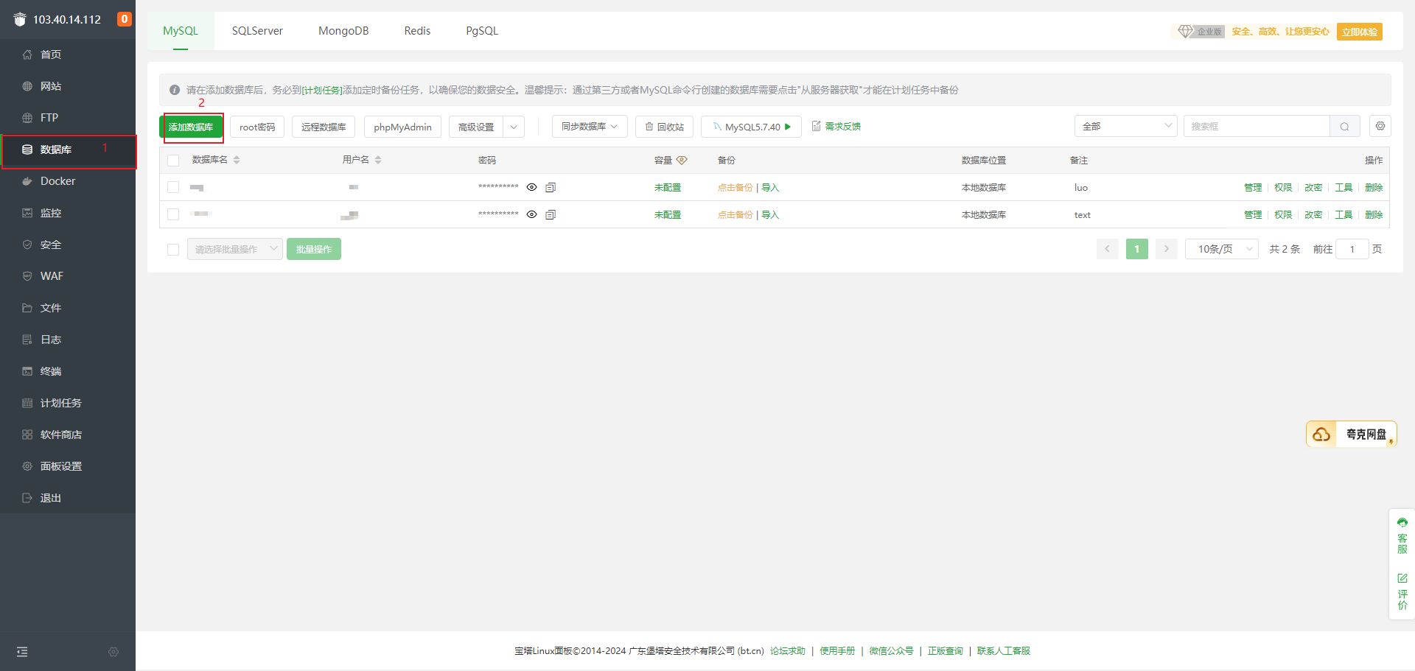
Task: Open table column settings gear icon
Action: [x=1380, y=126]
